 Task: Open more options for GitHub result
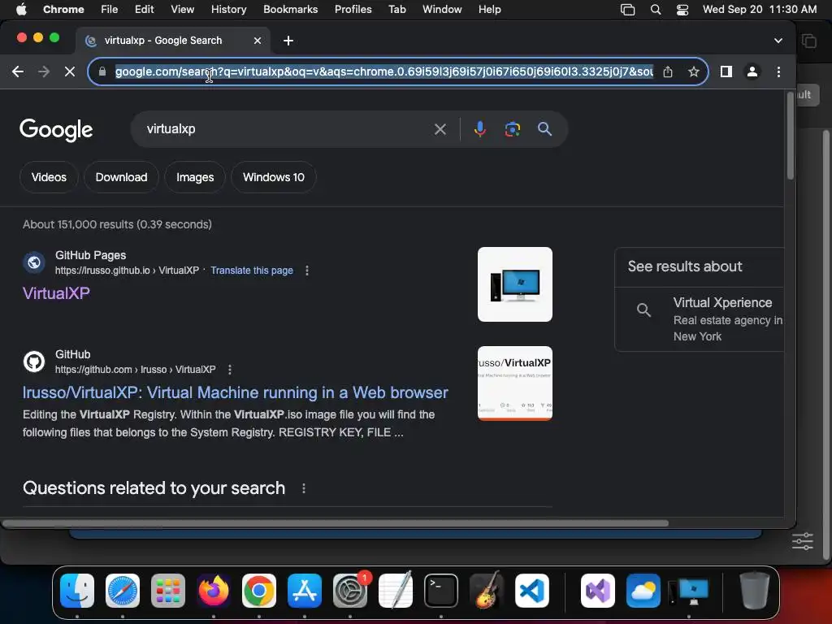click(x=229, y=370)
